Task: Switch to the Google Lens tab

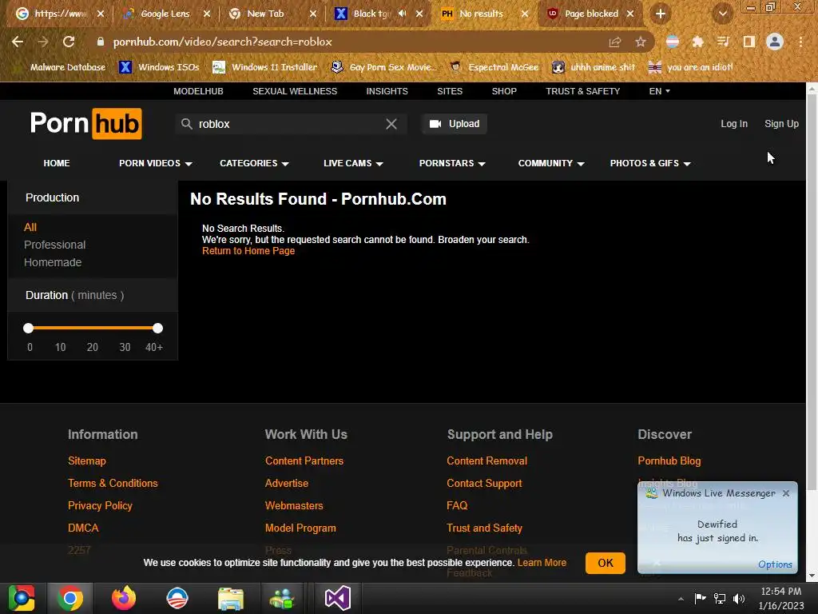Action: [x=165, y=14]
